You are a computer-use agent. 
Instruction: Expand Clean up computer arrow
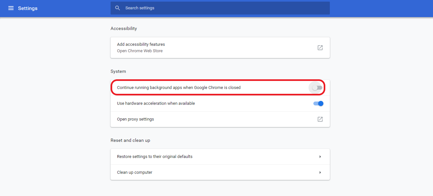click(x=320, y=172)
